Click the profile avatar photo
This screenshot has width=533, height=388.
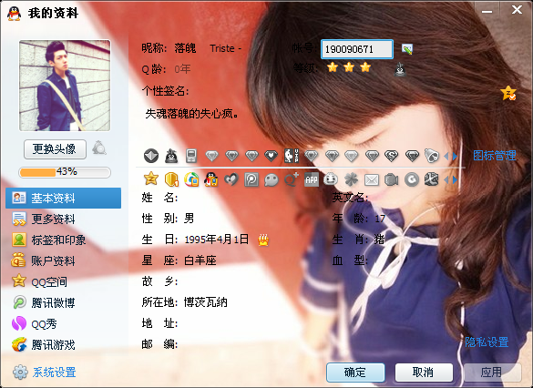(x=65, y=86)
